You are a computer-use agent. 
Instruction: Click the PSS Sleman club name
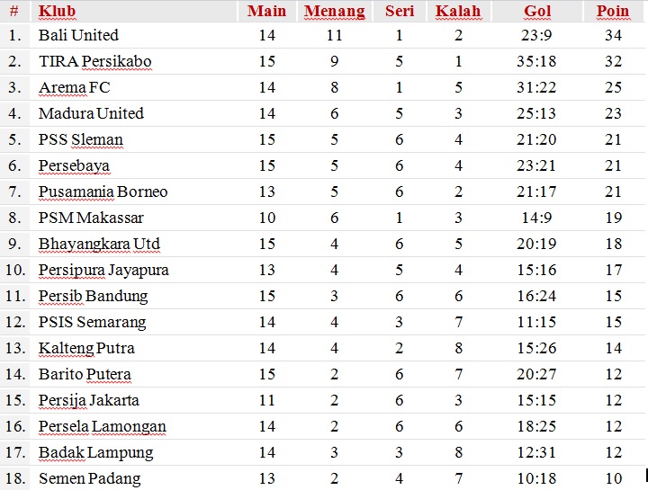point(80,139)
